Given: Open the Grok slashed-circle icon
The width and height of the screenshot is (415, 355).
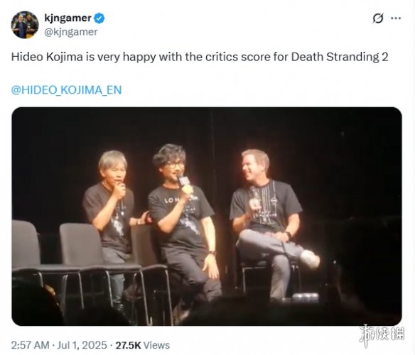Looking at the screenshot, I should coord(378,18).
